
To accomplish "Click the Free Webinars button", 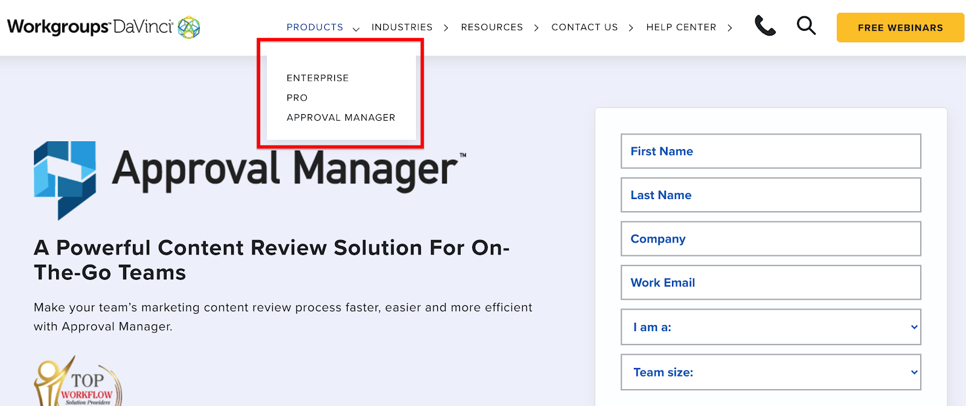I will [x=900, y=28].
